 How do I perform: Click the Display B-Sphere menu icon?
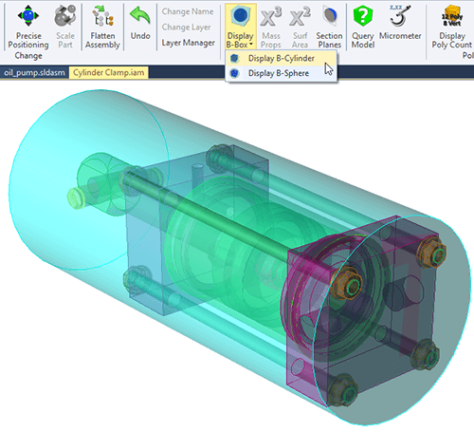[x=234, y=73]
